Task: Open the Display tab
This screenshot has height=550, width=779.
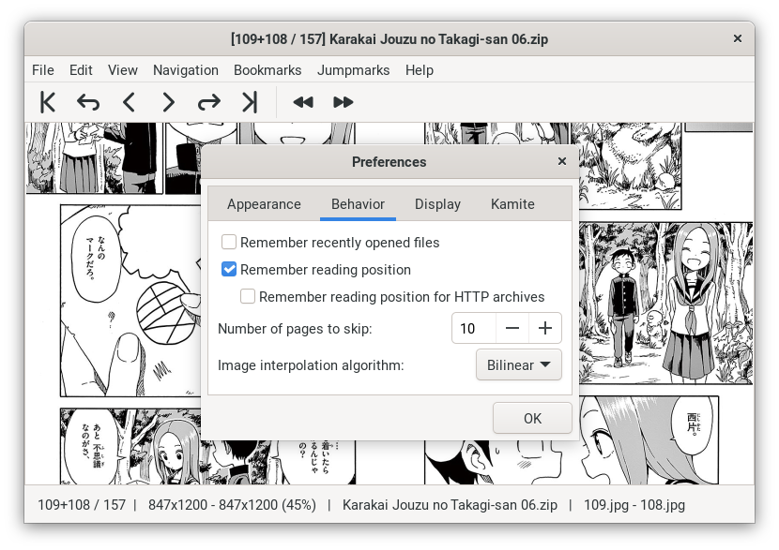Action: point(437,204)
